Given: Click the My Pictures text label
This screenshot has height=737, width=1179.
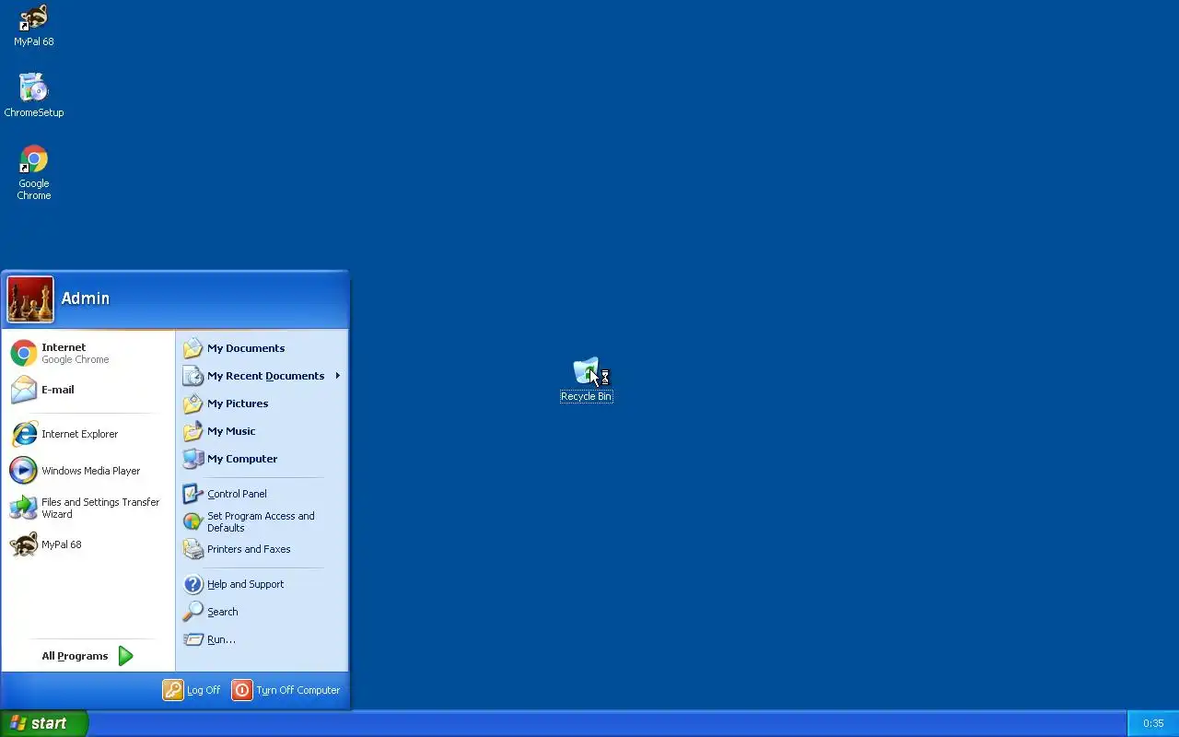Looking at the screenshot, I should click(238, 404).
